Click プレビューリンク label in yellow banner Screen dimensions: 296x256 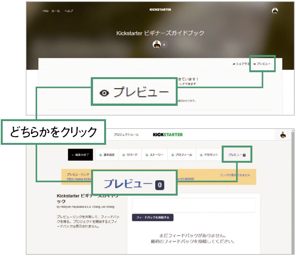pos(78,175)
